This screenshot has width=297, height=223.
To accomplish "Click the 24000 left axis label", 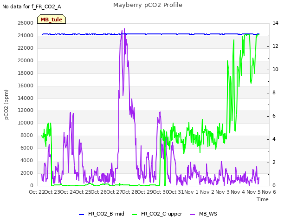I will (26, 35).
